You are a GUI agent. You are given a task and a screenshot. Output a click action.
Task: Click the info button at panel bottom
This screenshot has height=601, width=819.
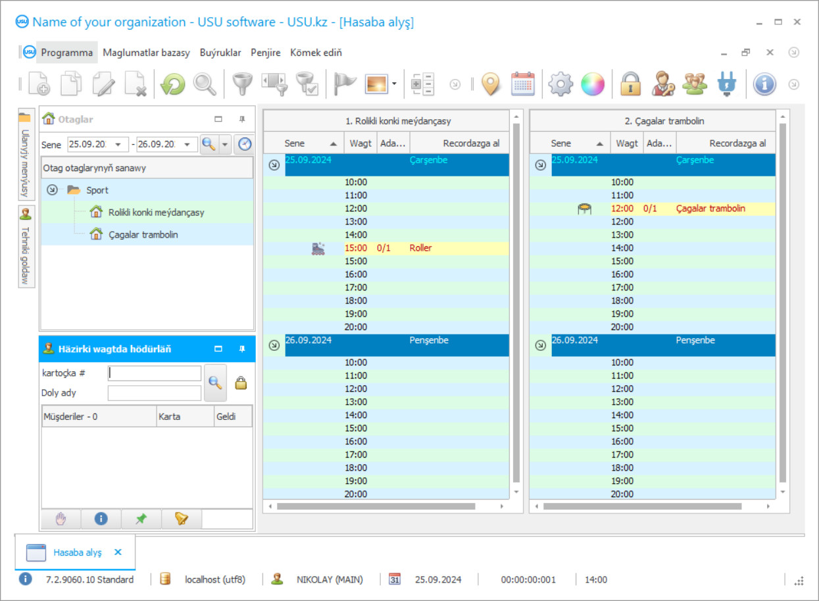101,519
